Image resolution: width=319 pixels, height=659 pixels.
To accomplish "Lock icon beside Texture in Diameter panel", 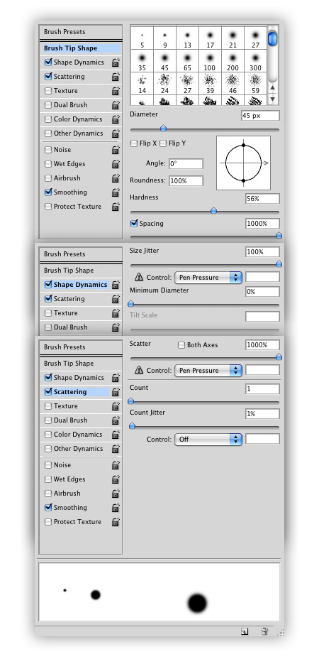I will [x=116, y=91].
